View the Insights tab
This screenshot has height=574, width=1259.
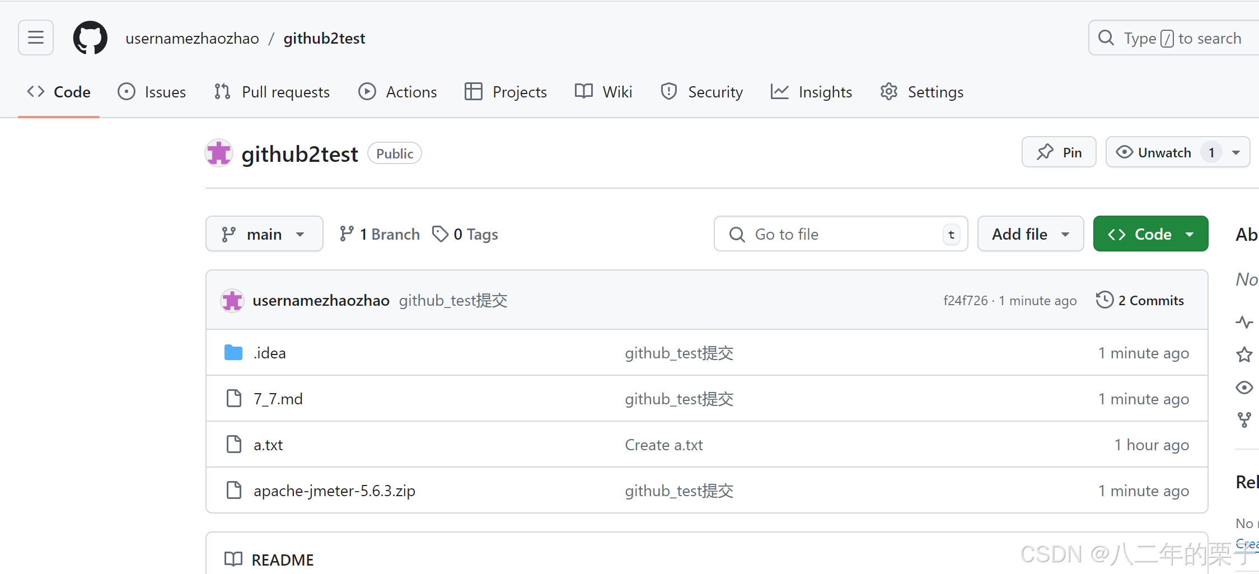(812, 92)
